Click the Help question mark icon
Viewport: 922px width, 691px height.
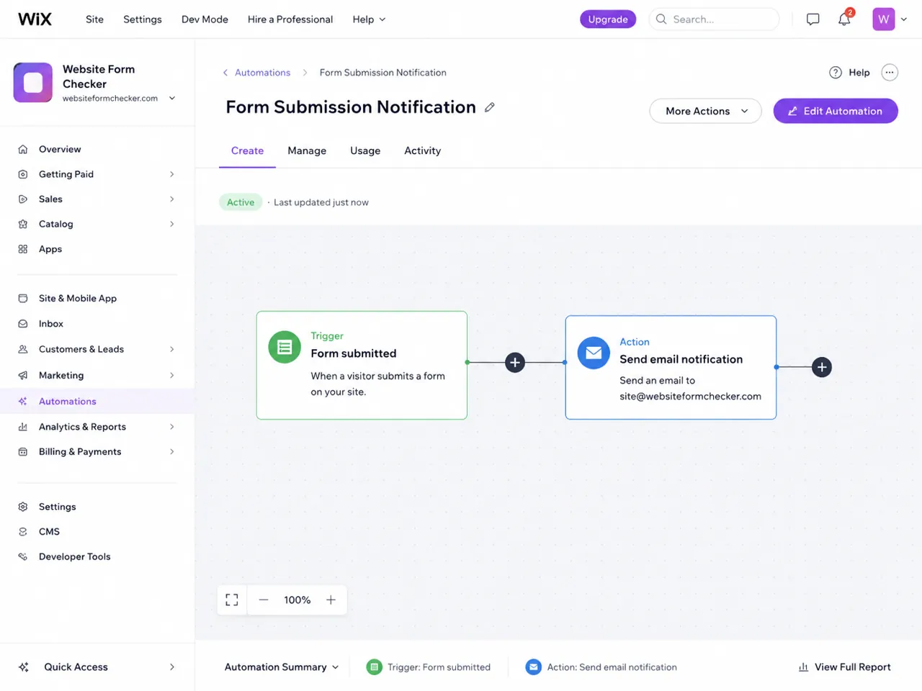(x=836, y=73)
